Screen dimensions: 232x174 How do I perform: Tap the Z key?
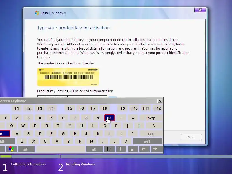click(22, 141)
